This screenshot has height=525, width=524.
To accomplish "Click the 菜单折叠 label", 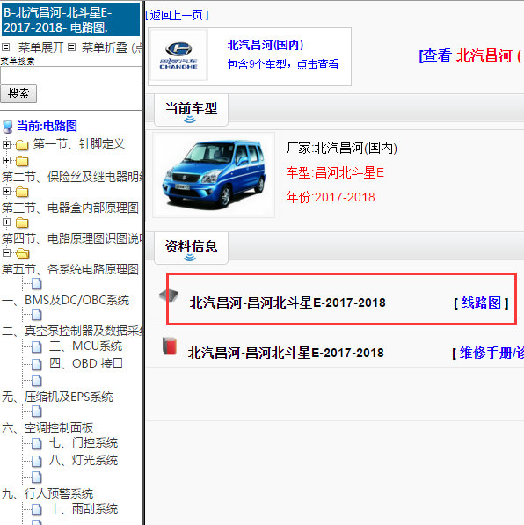I will tap(105, 47).
